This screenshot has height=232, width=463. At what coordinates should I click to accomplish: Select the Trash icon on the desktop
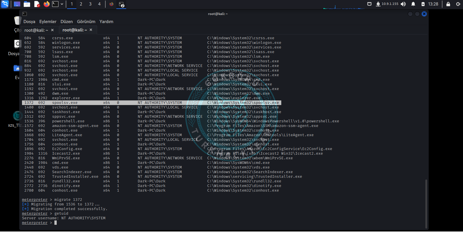pyautogui.click(x=17, y=21)
